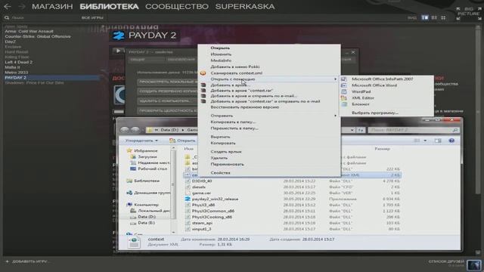
Task: Expand the Отправить submenu arrow
Action: point(335,116)
